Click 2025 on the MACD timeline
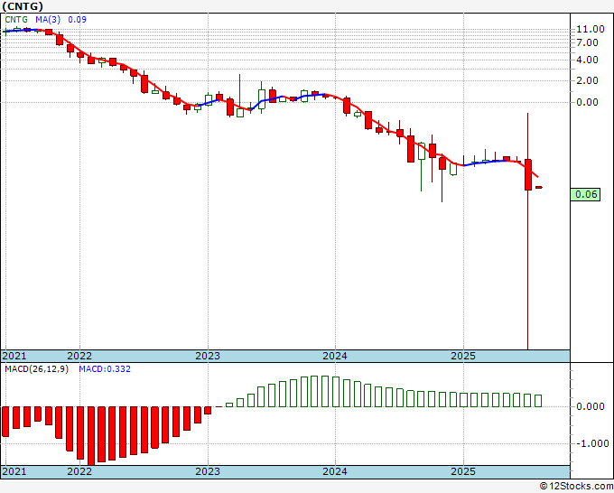Screen dimensions: 614x493 463,471
